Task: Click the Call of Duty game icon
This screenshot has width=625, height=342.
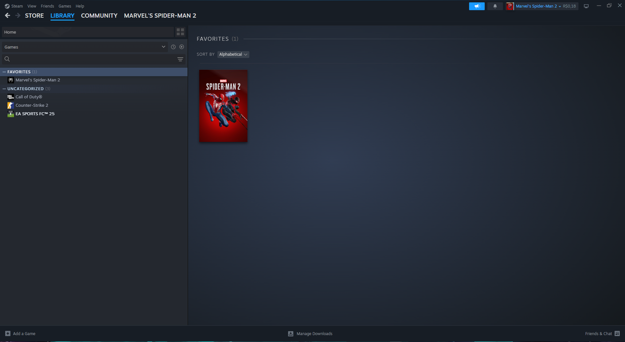Action: (11, 97)
